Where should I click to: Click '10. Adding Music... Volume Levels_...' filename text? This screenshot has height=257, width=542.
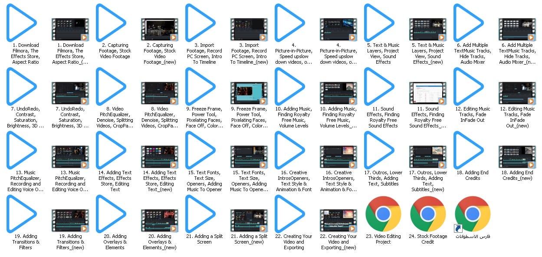coord(338,117)
